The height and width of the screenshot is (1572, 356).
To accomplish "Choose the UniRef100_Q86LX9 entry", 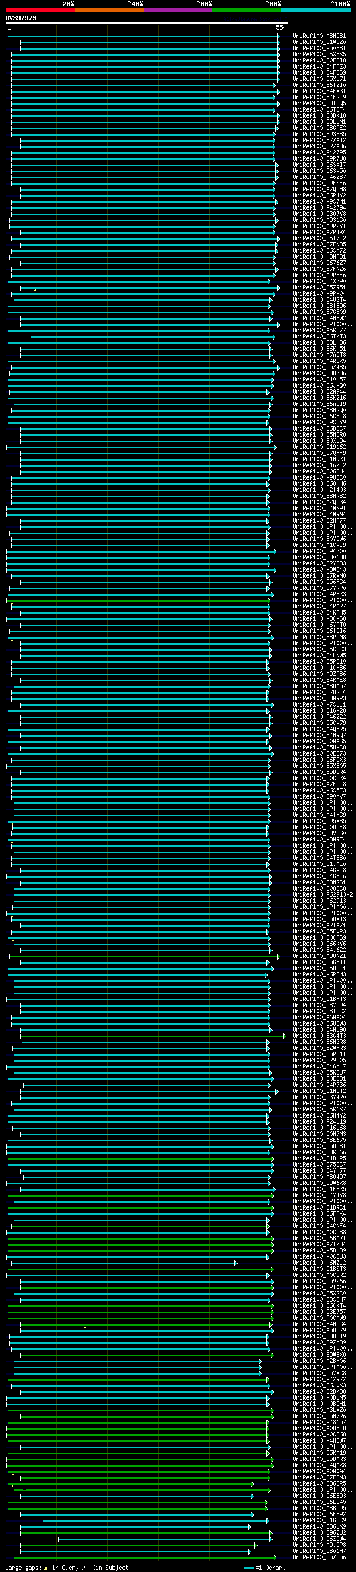I will click(319, 1526).
